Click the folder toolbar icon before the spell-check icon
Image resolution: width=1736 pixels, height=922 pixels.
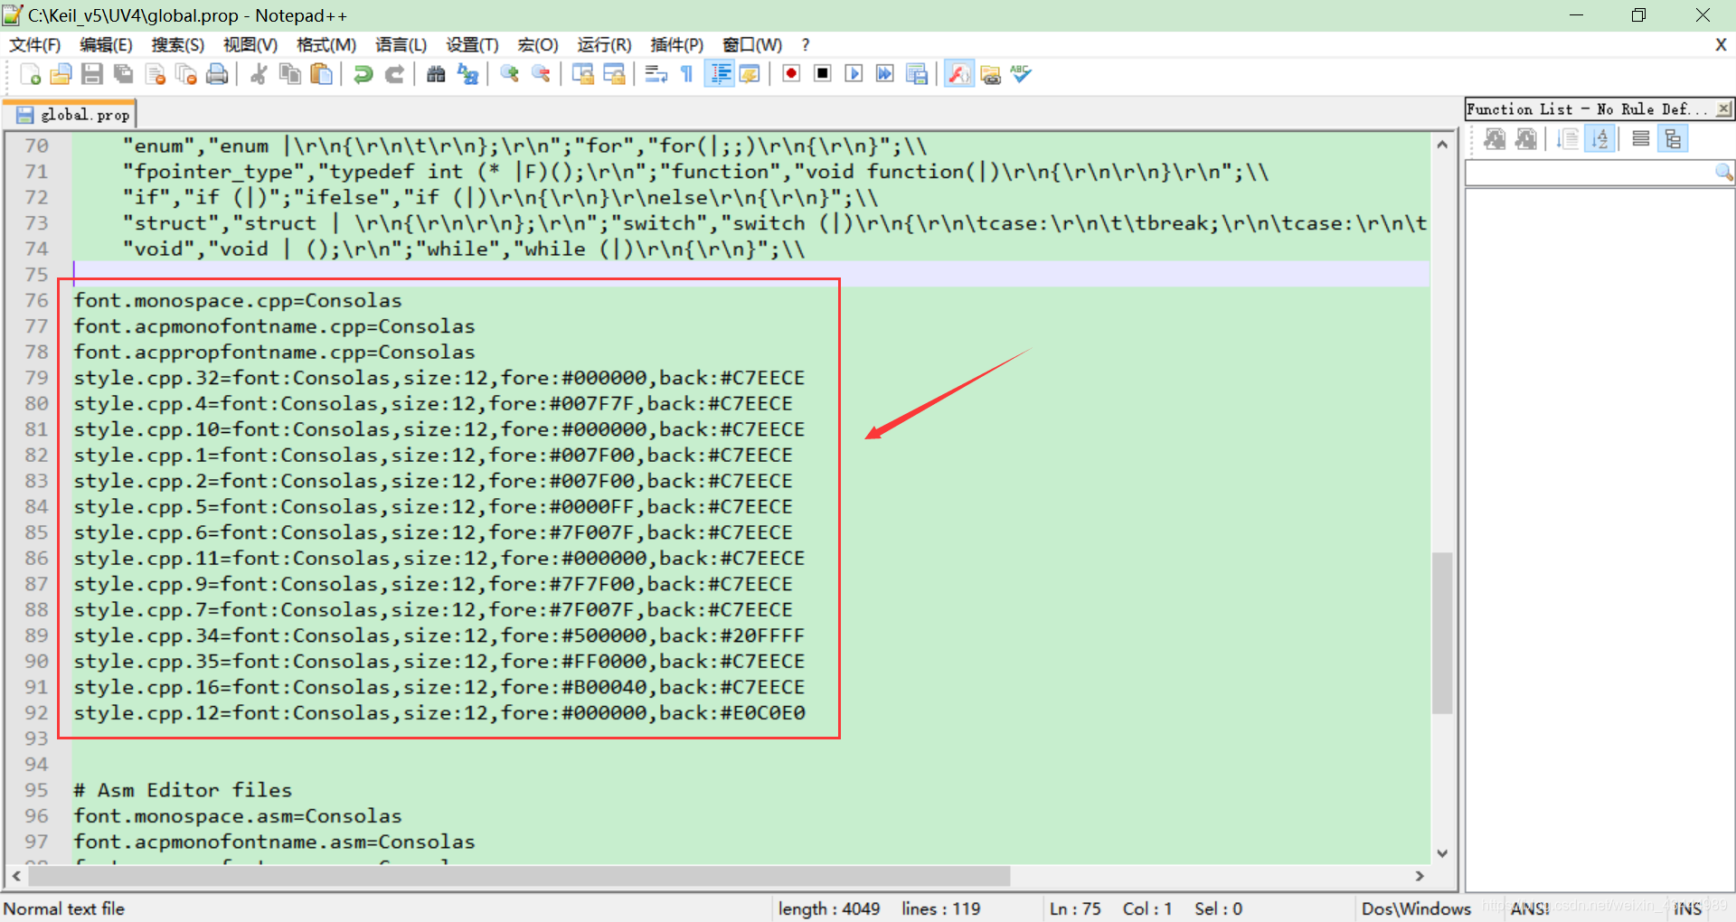[990, 75]
